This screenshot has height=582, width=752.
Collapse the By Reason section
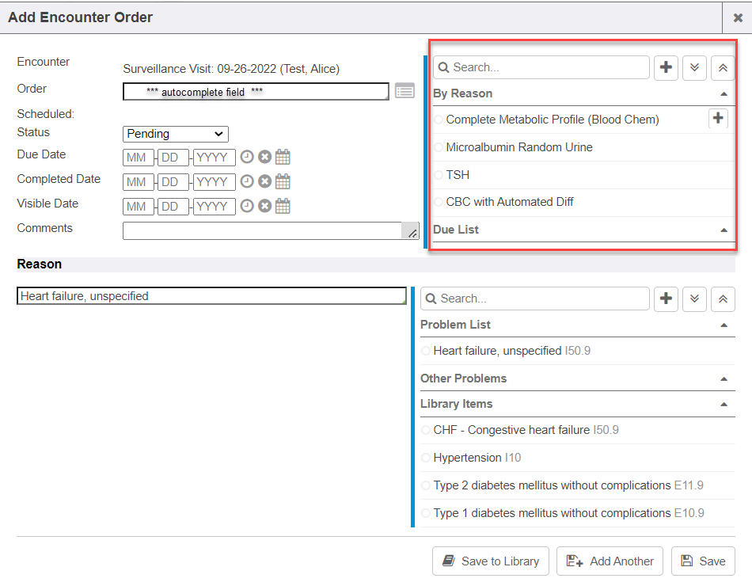(724, 93)
